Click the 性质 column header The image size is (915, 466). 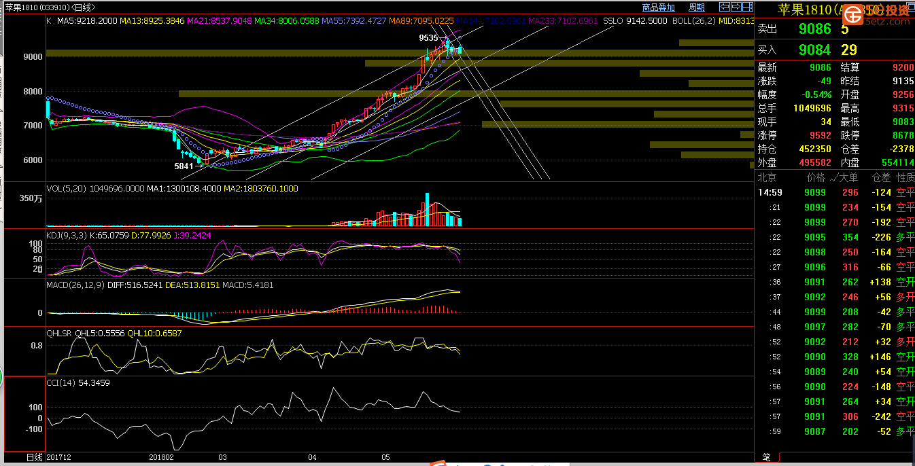click(905, 177)
